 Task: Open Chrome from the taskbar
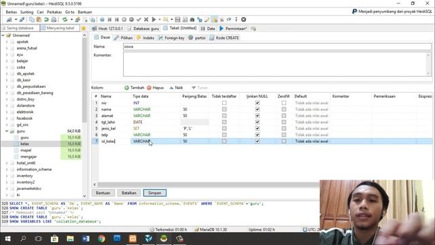click(101, 239)
